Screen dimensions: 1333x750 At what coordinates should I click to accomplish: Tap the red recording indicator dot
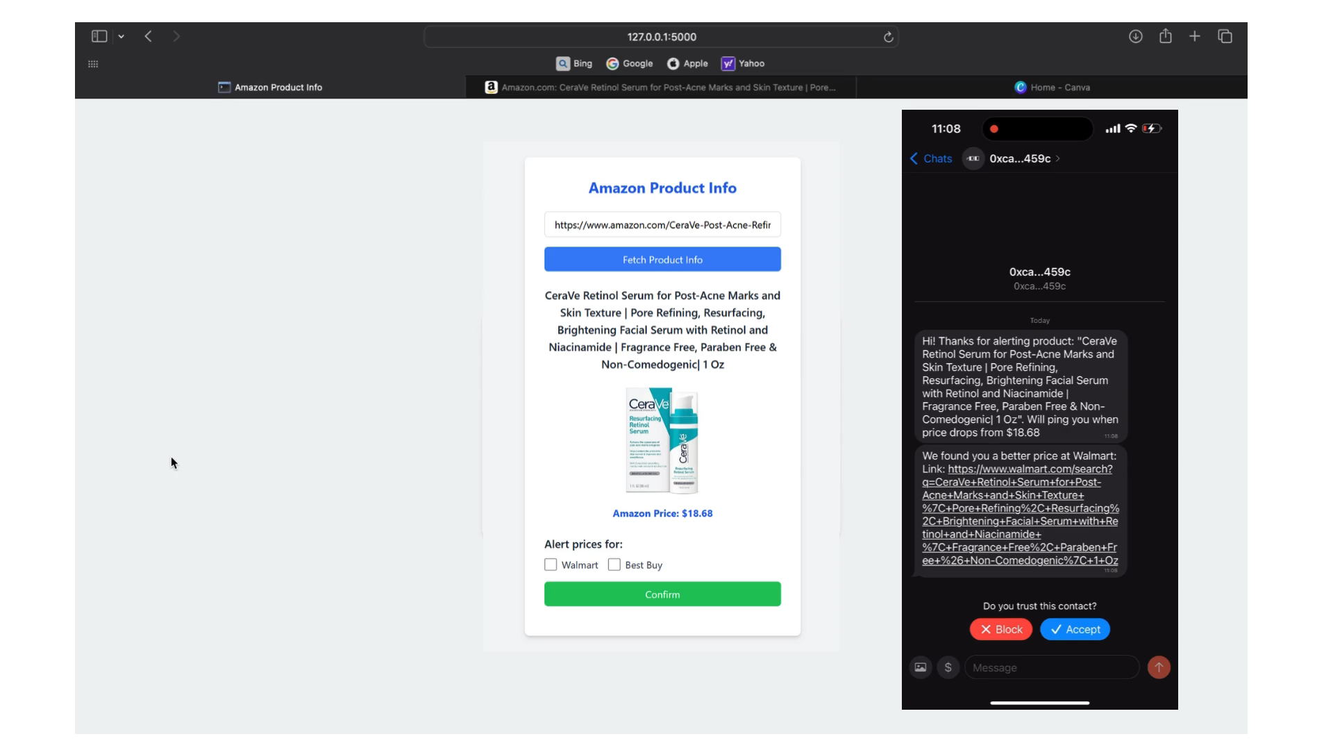point(994,128)
